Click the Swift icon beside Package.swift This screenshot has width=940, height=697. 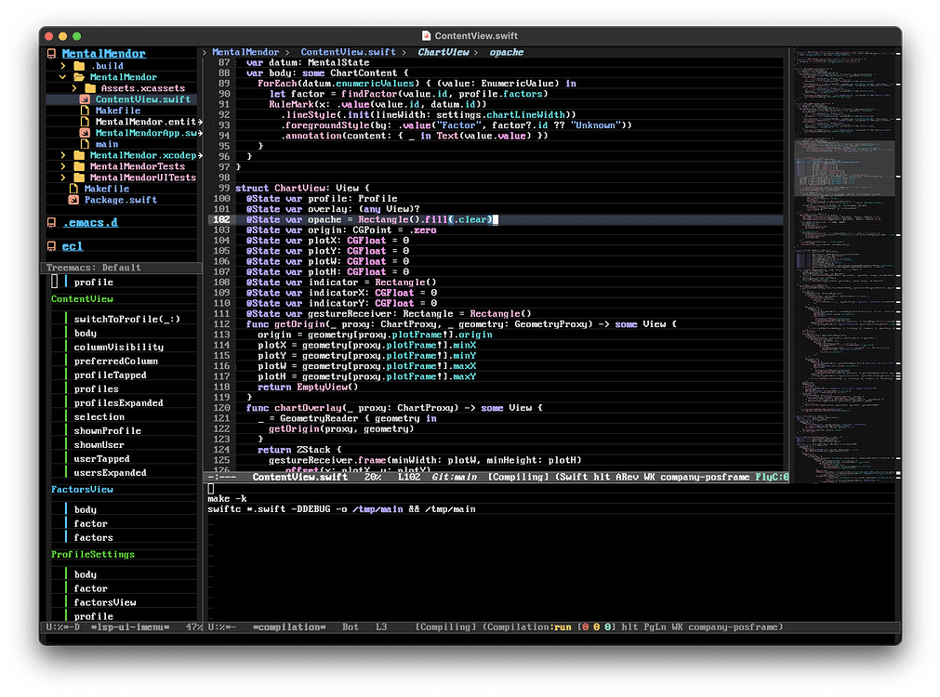click(x=73, y=200)
